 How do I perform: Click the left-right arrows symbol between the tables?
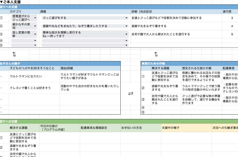pos(131,93)
